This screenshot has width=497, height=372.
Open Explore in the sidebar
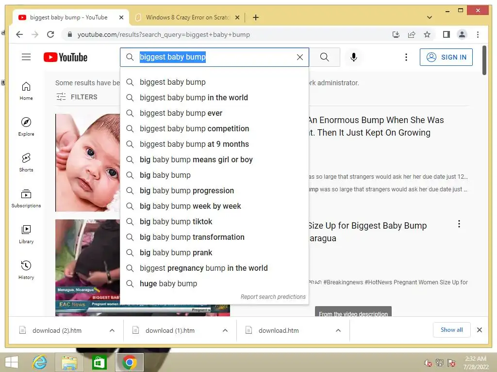click(26, 127)
